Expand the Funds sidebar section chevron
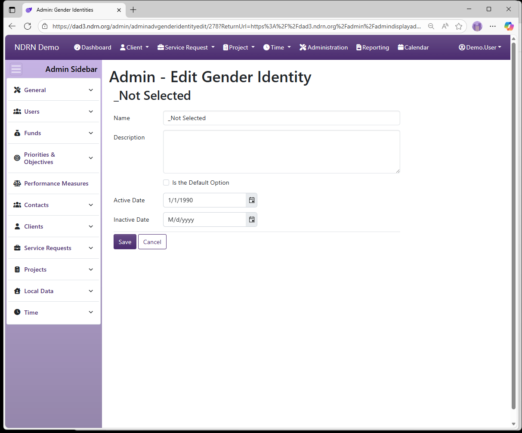Screen dimensions: 522x433 (x=91, y=133)
